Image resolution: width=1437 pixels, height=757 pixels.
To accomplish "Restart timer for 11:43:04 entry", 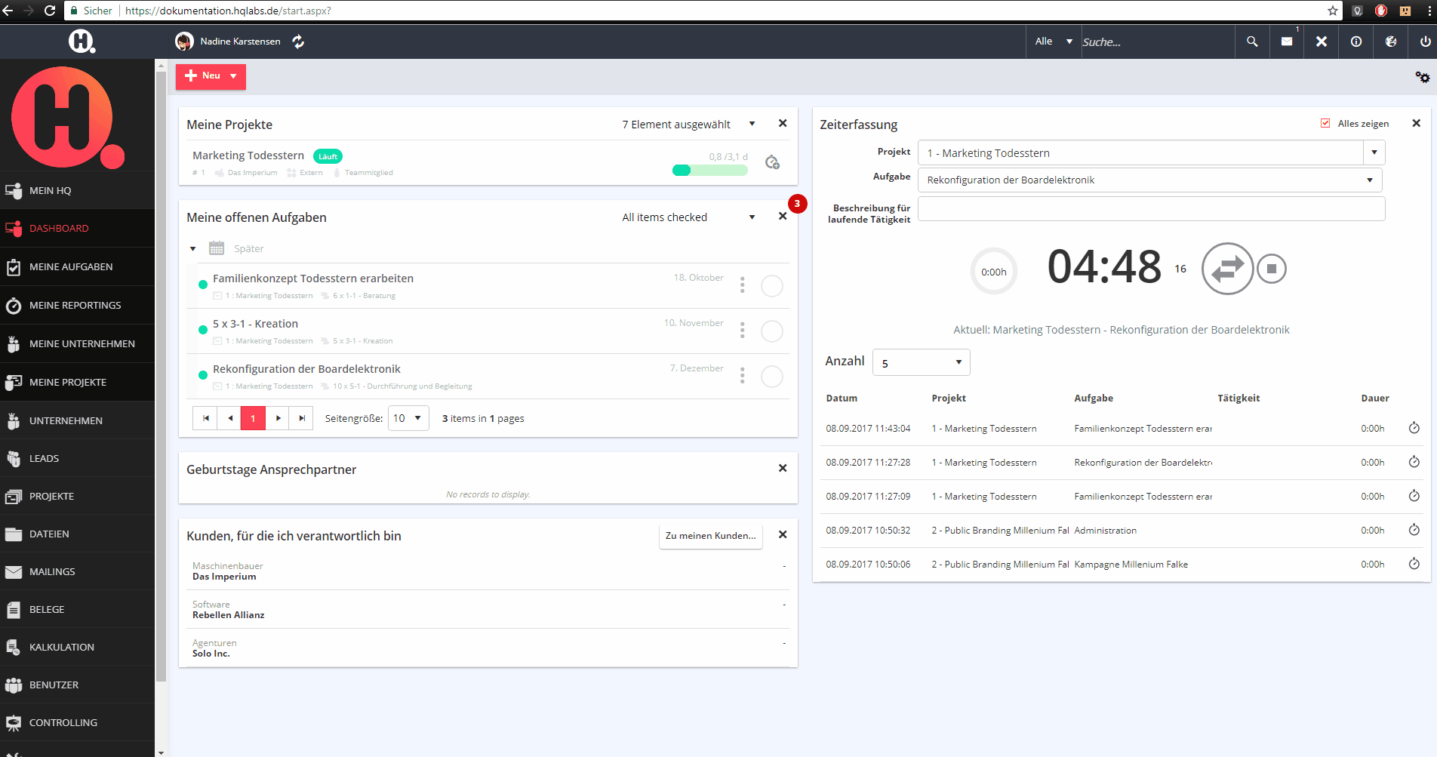I will 1414,428.
